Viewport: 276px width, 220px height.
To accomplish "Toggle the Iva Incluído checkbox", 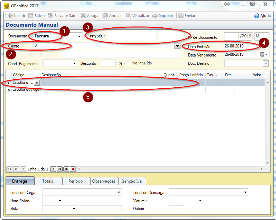I will (128, 63).
